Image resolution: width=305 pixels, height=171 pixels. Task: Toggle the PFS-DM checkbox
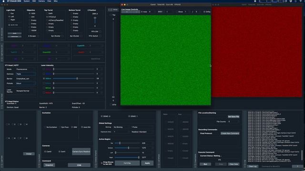pyautogui.click(x=100, y=32)
